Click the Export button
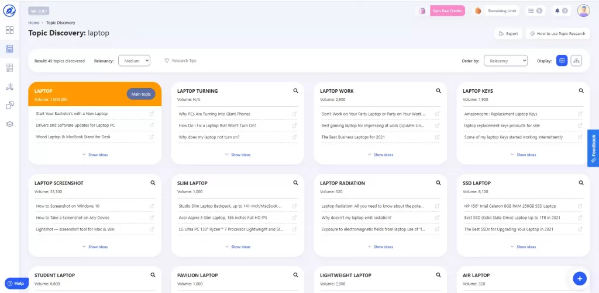This screenshot has height=293, width=599. 508,33
